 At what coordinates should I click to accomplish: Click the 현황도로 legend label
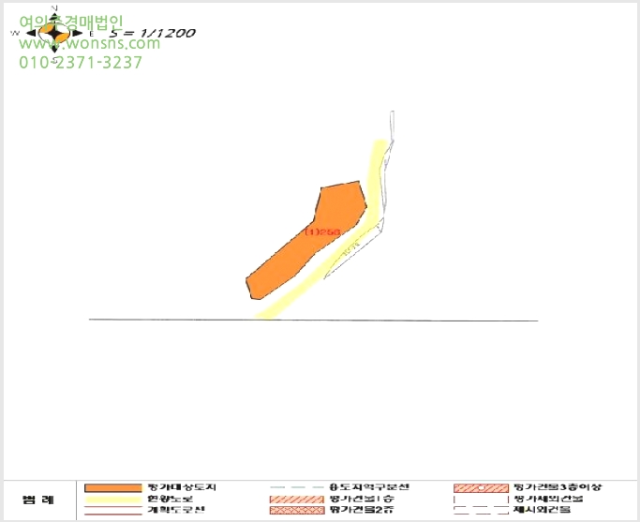point(171,499)
